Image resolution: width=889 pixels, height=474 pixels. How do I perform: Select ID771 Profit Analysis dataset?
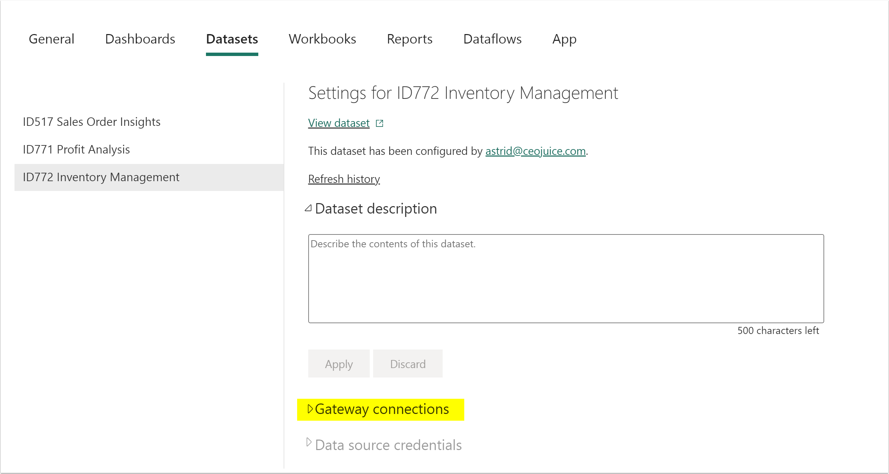coord(149,149)
